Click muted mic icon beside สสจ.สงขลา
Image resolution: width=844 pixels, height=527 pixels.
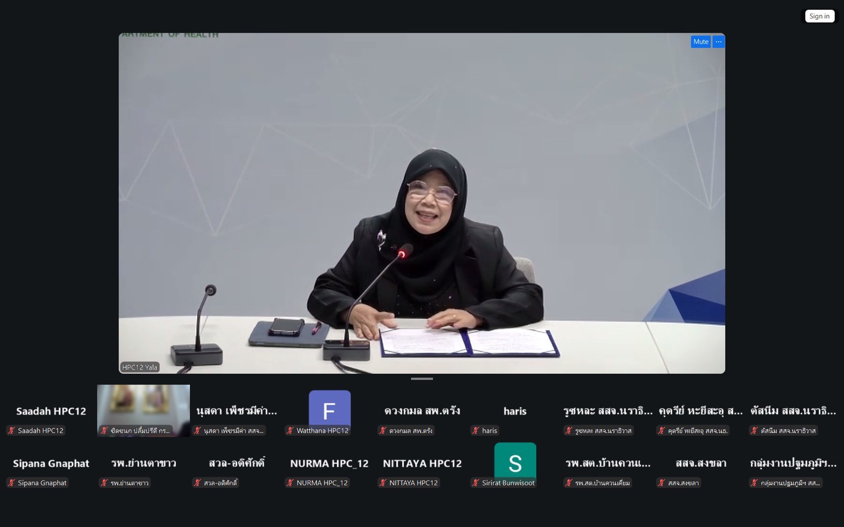(661, 483)
